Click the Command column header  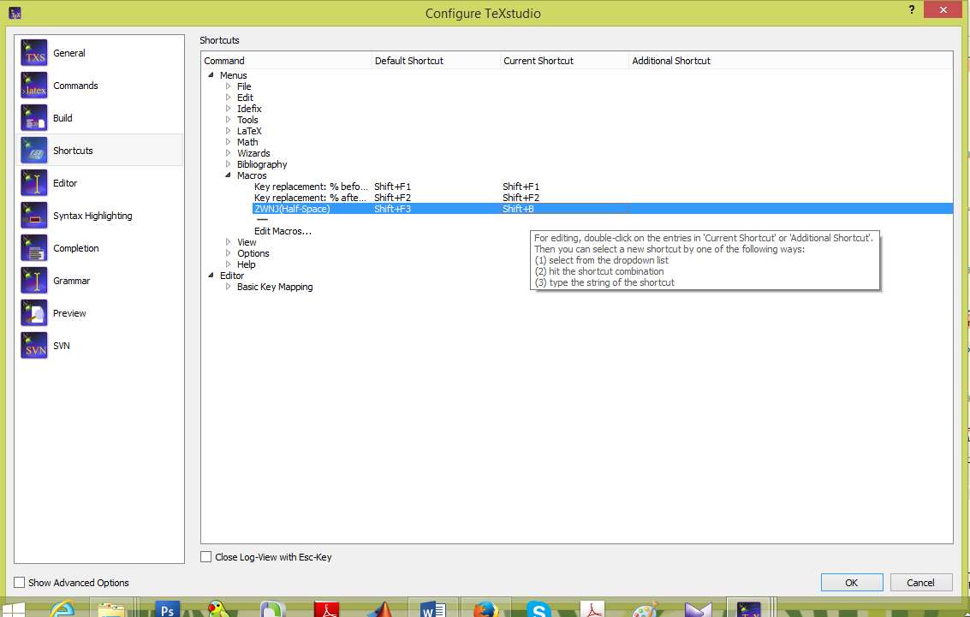[x=287, y=61]
